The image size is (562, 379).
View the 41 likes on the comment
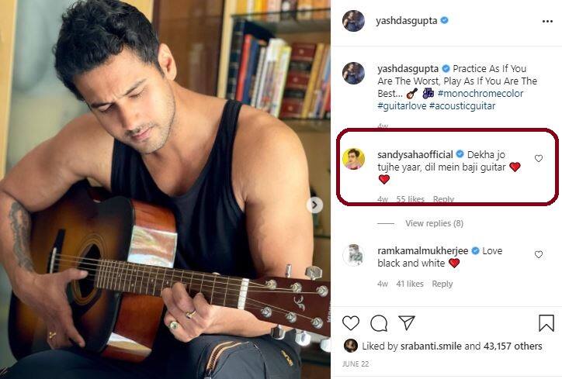point(410,284)
